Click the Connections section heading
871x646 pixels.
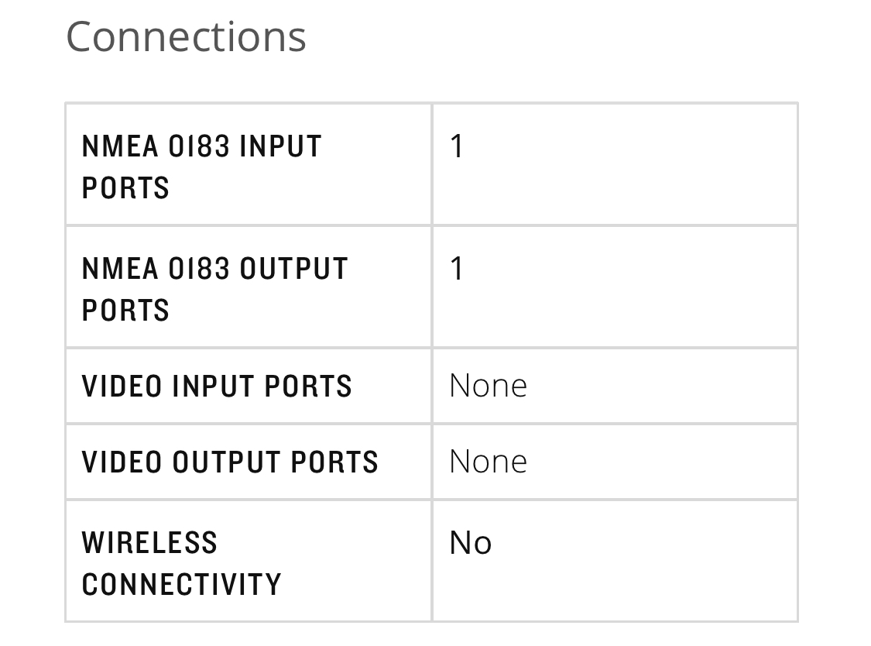pyautogui.click(x=186, y=36)
